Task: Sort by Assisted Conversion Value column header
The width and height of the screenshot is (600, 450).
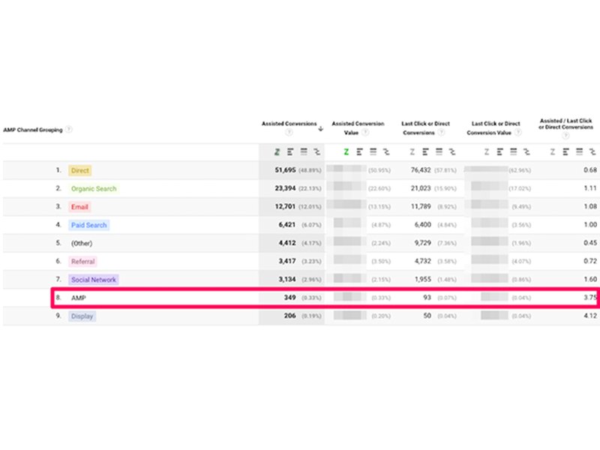Action: tap(358, 128)
